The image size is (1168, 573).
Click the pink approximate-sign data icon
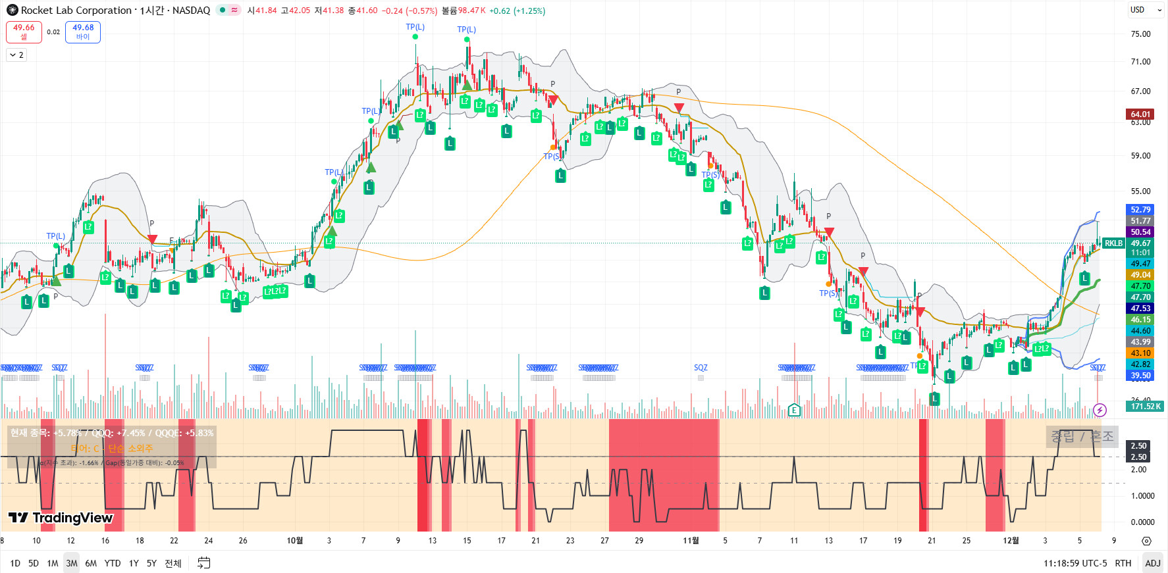pos(234,11)
